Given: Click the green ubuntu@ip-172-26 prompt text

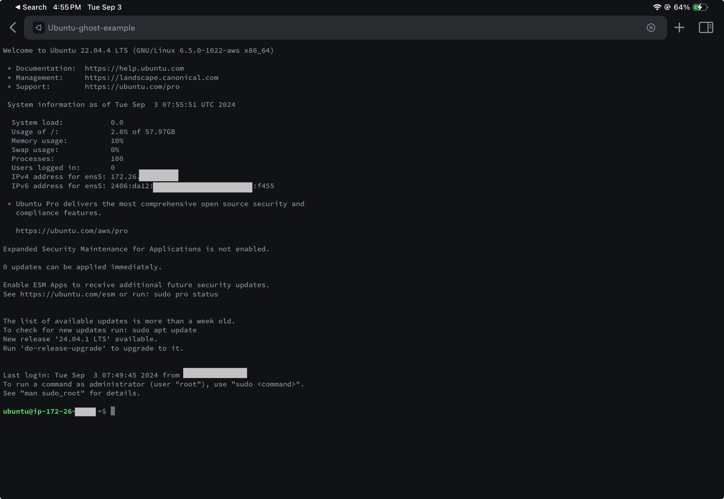Looking at the screenshot, I should point(39,411).
